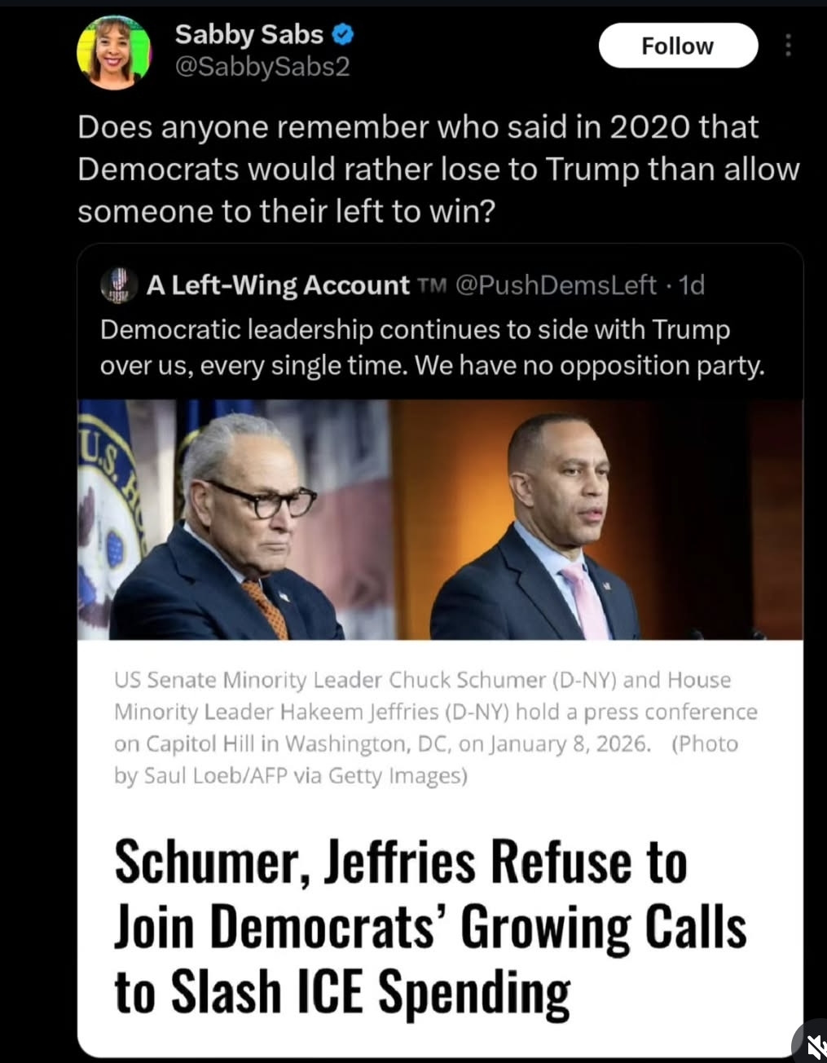Open the @PushDemsLeft handle
The image size is (827, 1063).
555,284
